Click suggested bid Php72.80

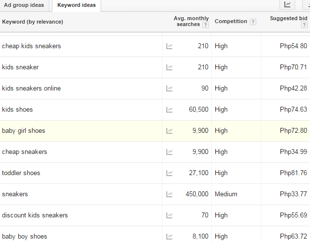(x=293, y=131)
